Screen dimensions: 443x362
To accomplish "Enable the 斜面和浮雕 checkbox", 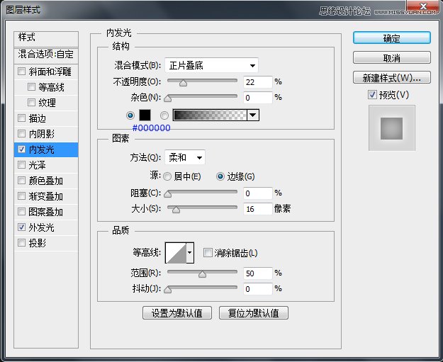I will [x=22, y=72].
